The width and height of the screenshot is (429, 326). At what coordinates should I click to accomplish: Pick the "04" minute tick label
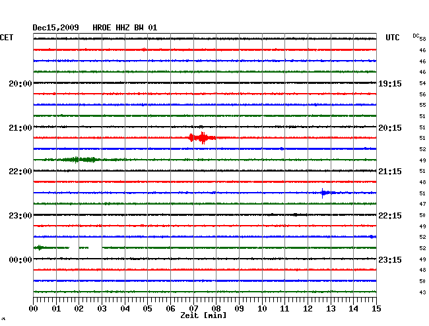[x=125, y=308]
